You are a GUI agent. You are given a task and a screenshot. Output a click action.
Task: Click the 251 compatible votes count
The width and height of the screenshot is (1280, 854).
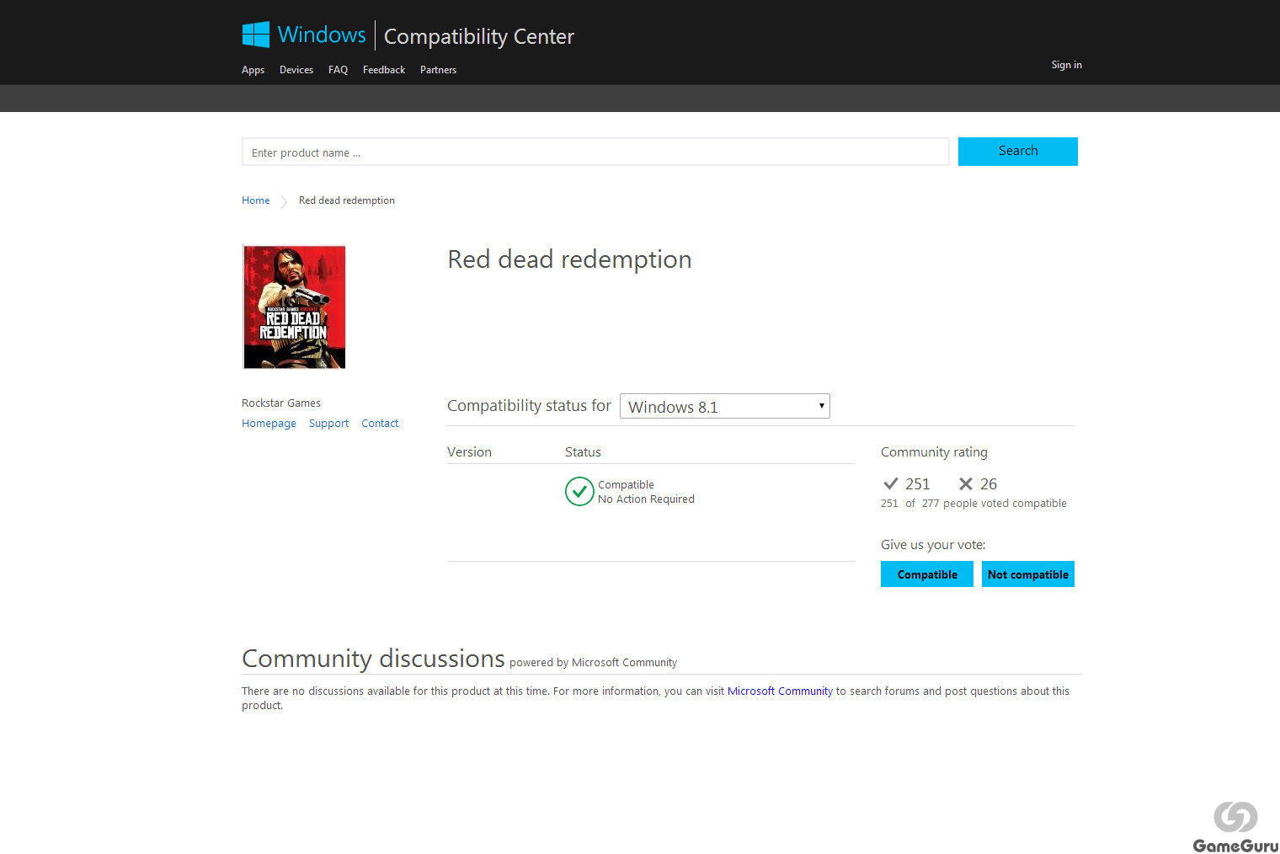[917, 483]
